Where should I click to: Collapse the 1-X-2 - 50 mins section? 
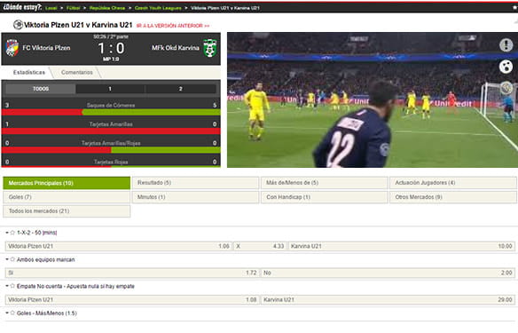7,233
